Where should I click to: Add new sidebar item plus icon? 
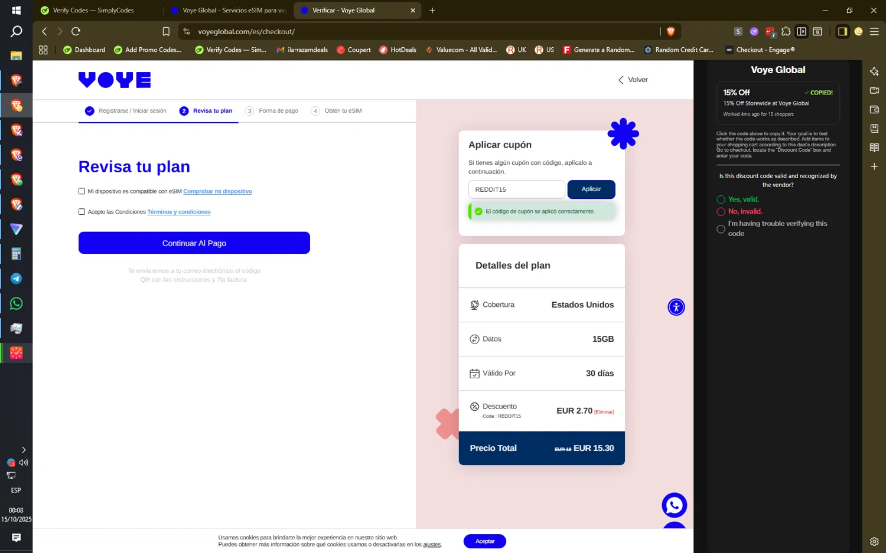[874, 166]
